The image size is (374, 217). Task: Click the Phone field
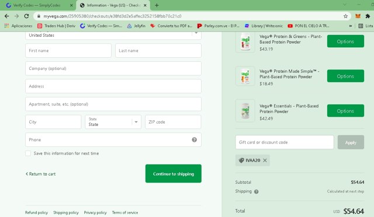(113, 140)
